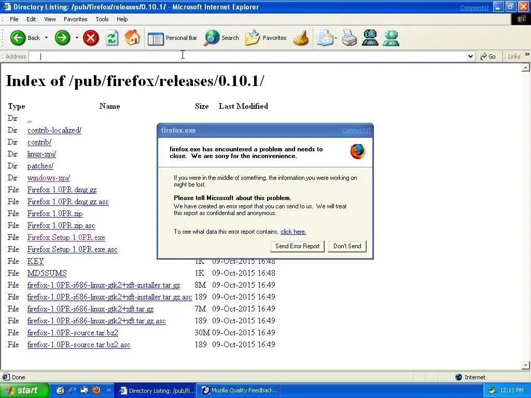Screen dimensions: 531x398
Task: Click the History sundial icon
Action: pyautogui.click(x=301, y=37)
